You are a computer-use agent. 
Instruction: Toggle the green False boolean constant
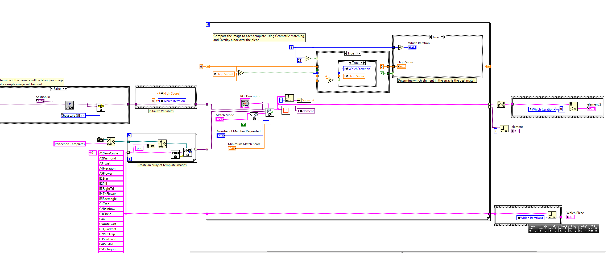pos(382,73)
